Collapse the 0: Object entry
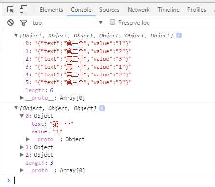 22,116
